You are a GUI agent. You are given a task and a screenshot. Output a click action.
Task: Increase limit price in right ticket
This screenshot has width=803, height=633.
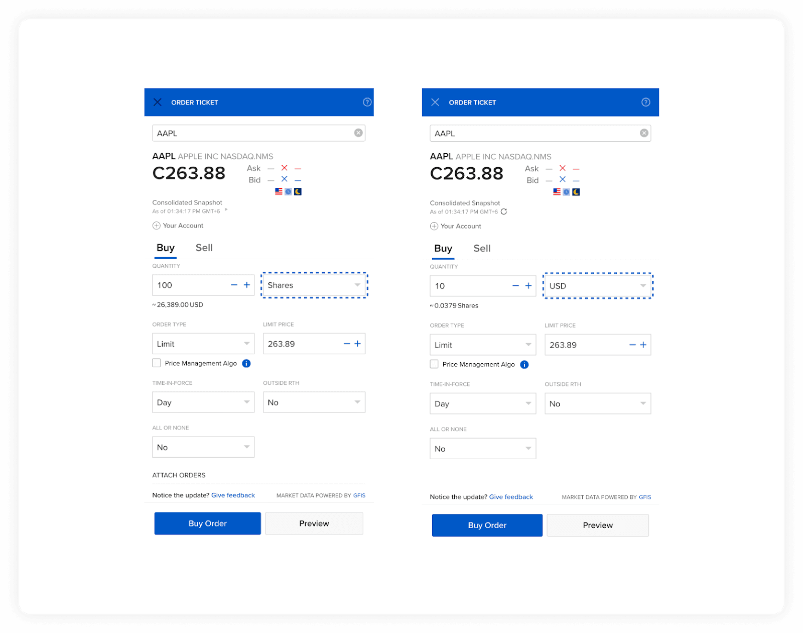pos(643,345)
